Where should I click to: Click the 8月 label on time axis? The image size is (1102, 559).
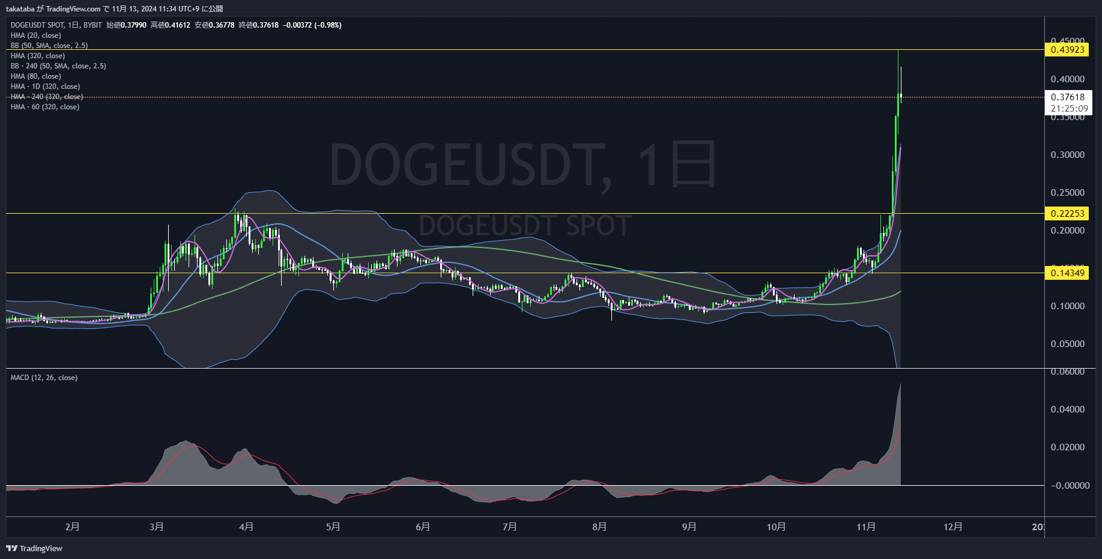(599, 527)
